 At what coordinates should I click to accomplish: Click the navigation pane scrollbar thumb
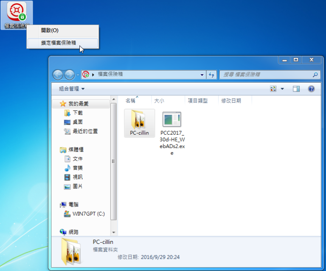(113, 161)
